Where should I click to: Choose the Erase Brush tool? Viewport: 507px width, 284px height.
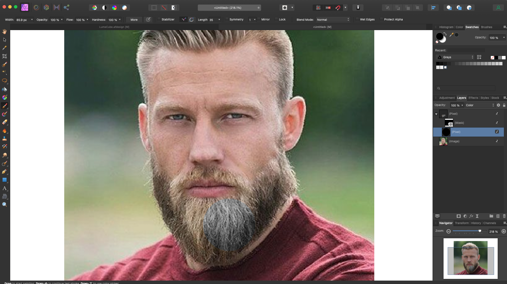coord(5,122)
